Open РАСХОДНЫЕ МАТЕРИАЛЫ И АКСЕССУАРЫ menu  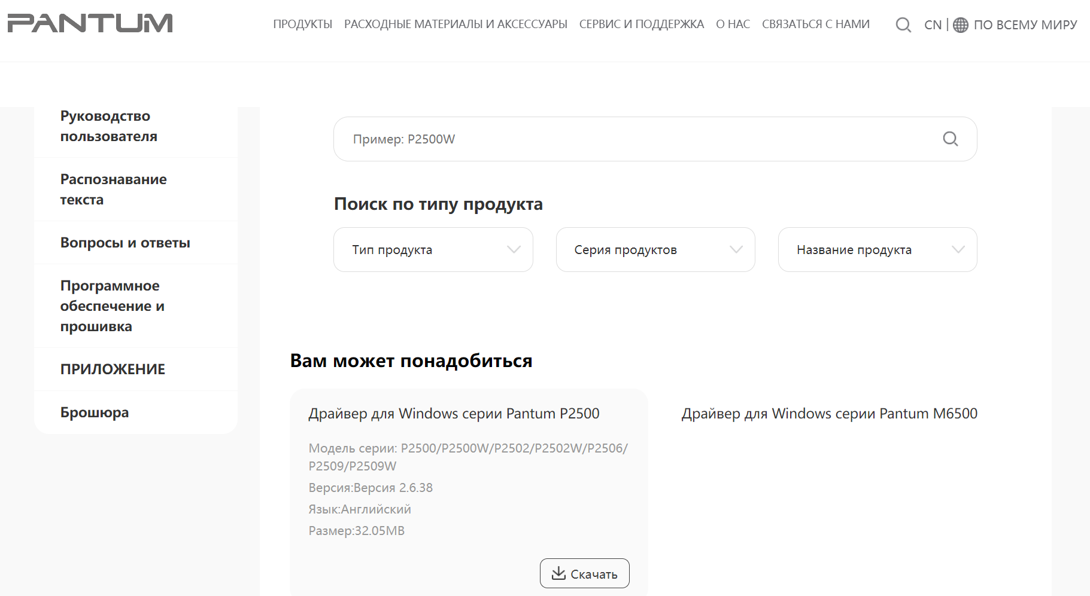(x=456, y=24)
